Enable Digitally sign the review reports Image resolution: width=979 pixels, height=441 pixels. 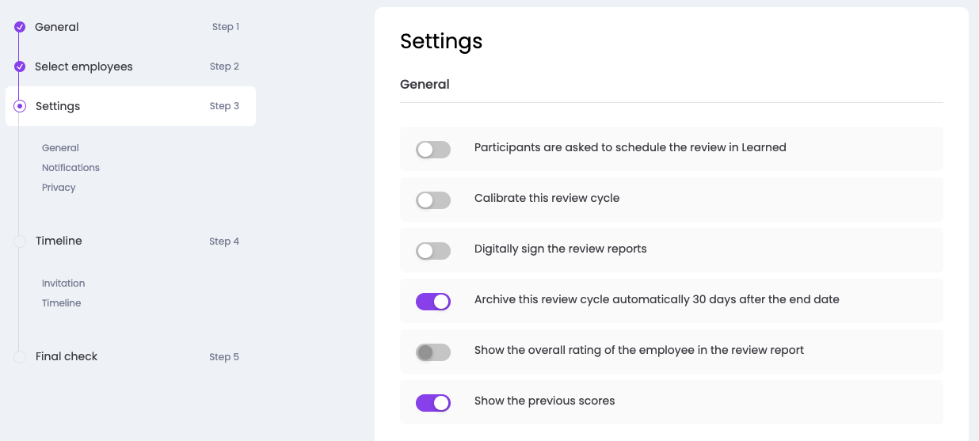click(x=433, y=250)
